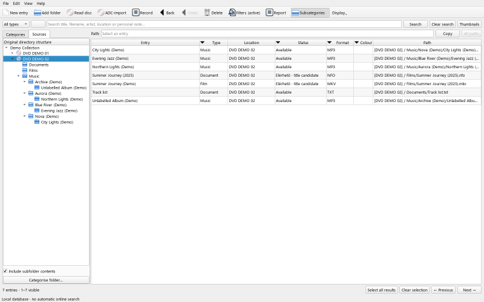Image resolution: width=484 pixels, height=302 pixels.
Task: Click the Read disc toolbar icon
Action: (70, 13)
